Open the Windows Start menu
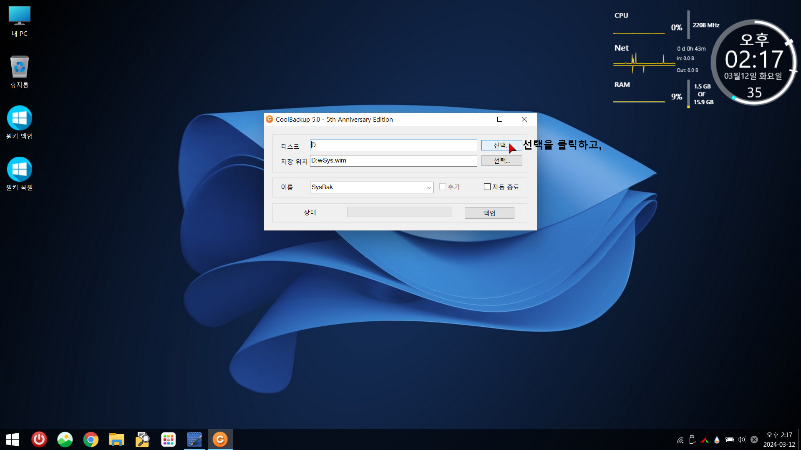Screen dimensions: 801x450 (13, 440)
